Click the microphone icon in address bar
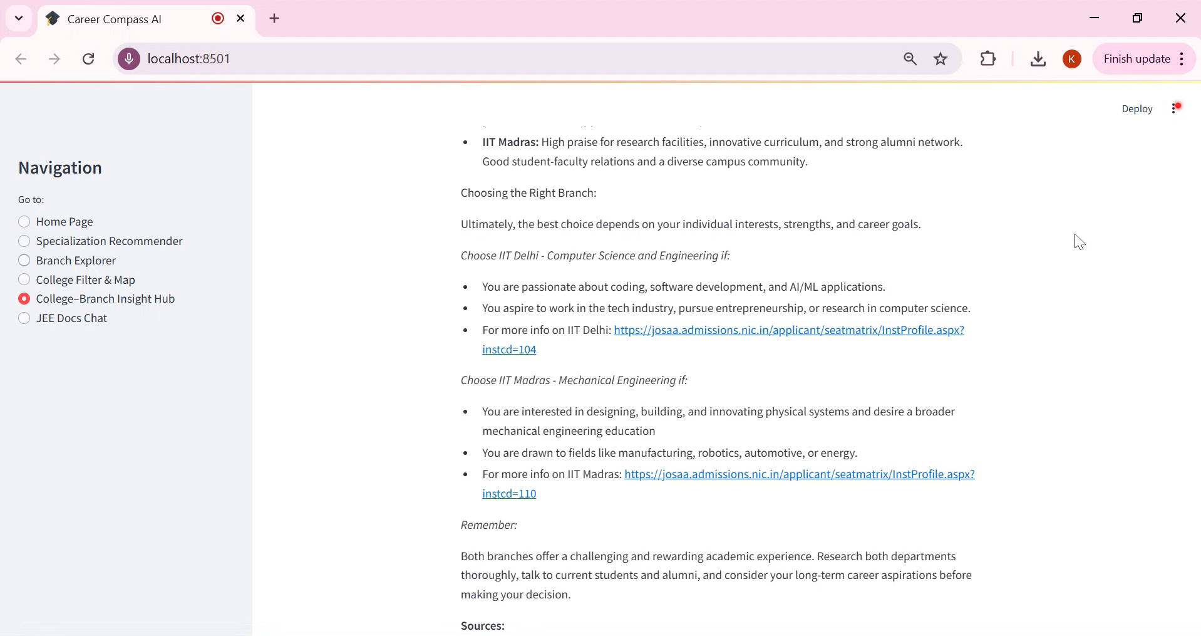 point(129,59)
